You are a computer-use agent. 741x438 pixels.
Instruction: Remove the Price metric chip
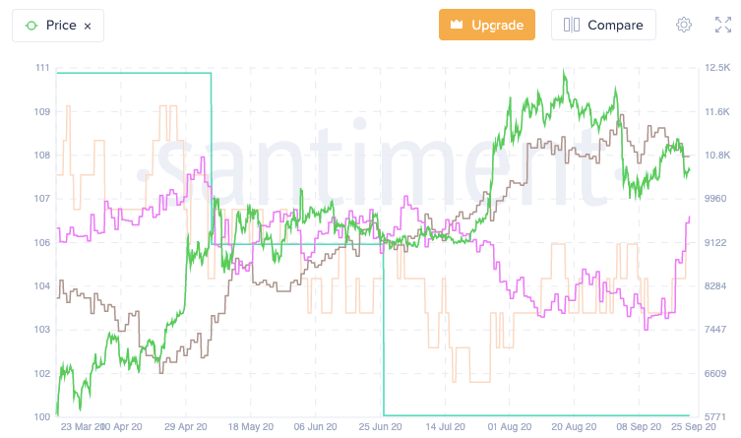[88, 27]
